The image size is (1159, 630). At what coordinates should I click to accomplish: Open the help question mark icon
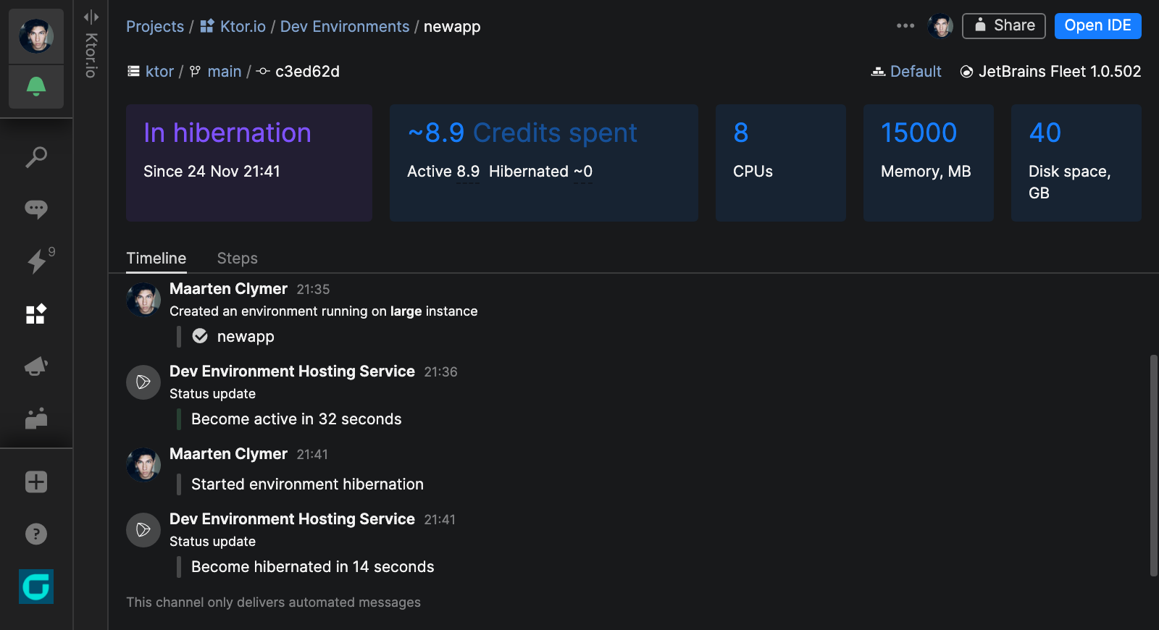pos(36,534)
